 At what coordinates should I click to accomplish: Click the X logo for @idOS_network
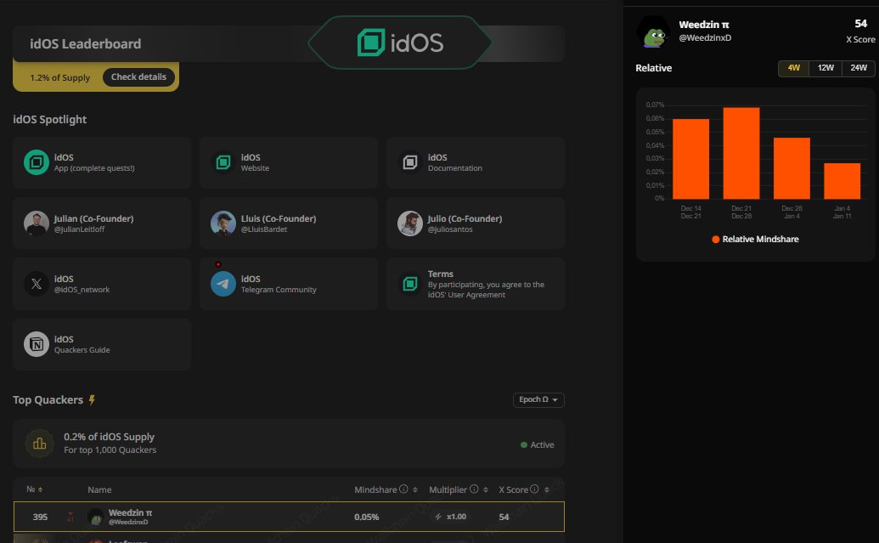coord(37,284)
